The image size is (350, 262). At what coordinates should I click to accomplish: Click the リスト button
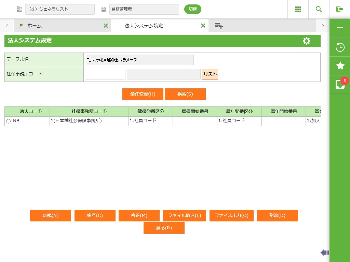point(210,74)
